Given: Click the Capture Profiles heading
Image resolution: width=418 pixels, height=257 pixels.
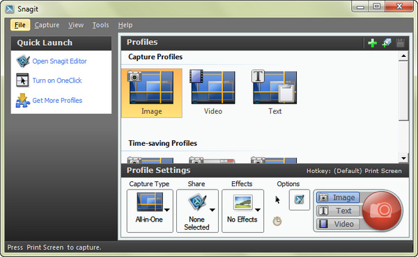Looking at the screenshot, I should point(155,57).
